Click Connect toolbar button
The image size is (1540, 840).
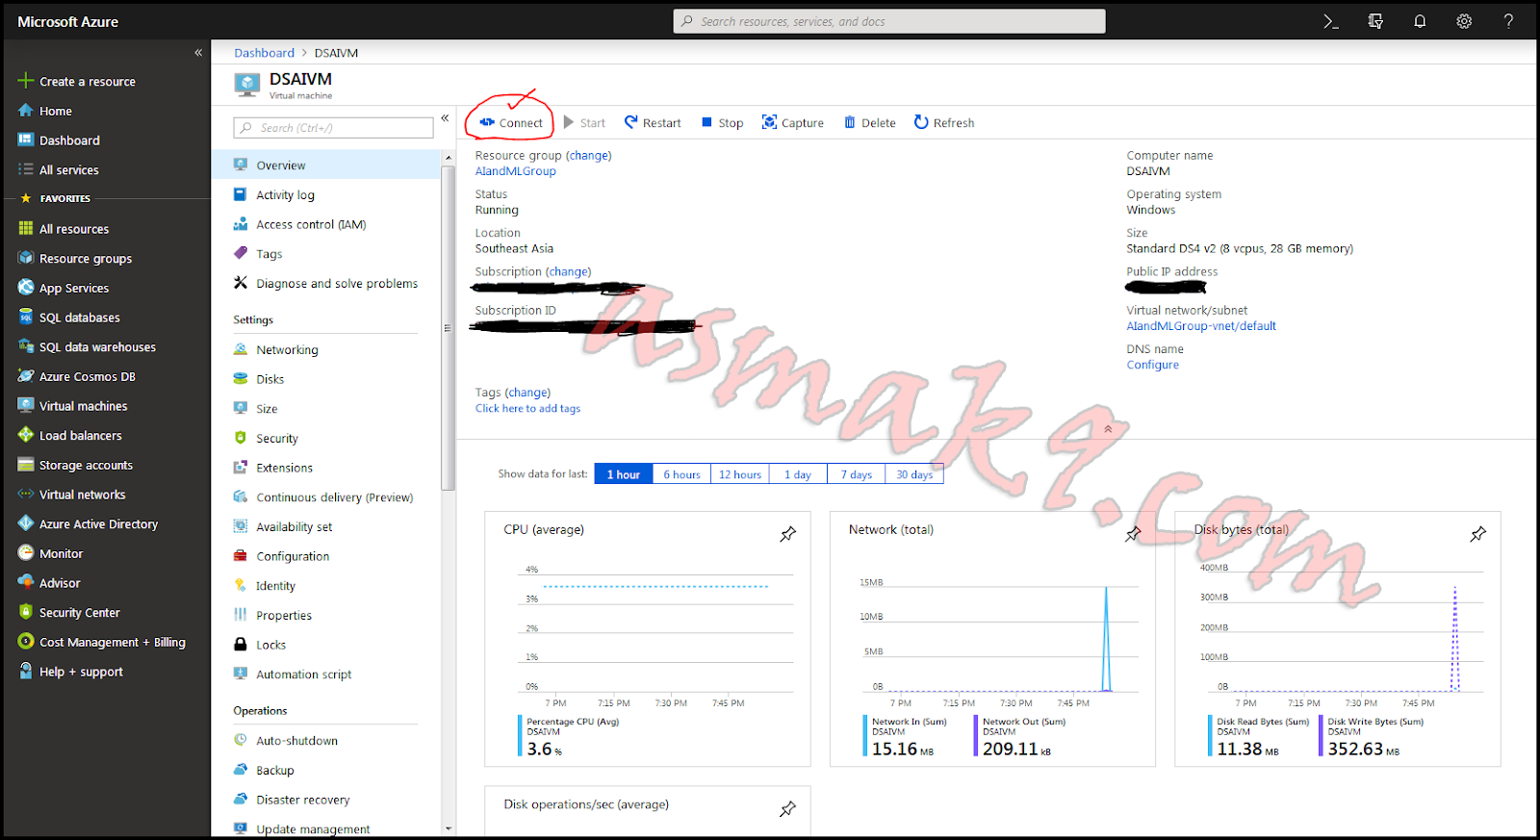click(511, 123)
